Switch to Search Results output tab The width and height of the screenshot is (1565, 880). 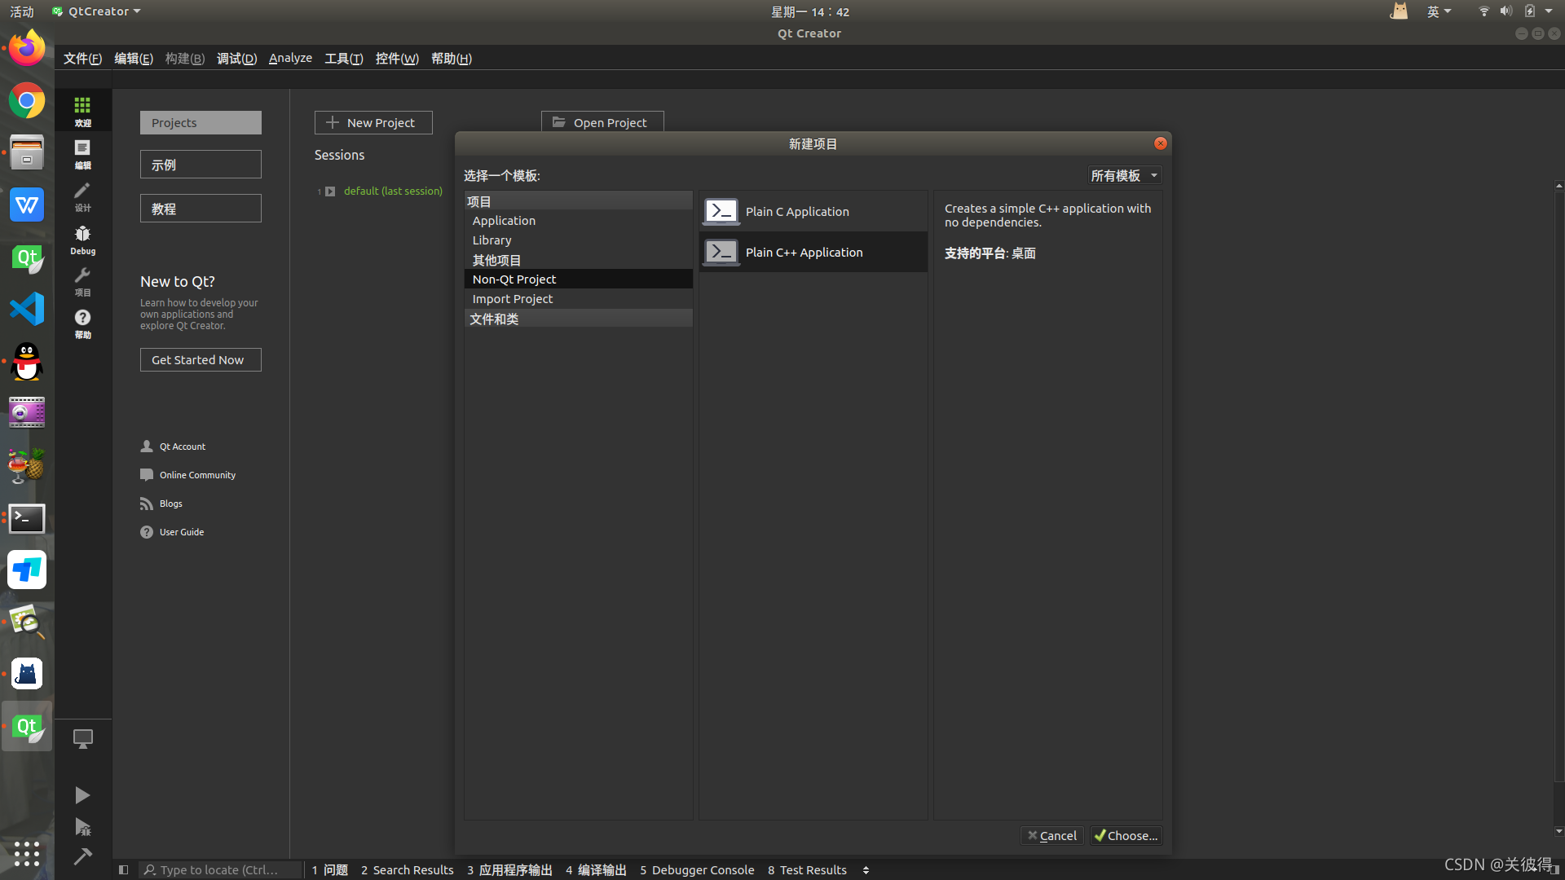point(407,870)
